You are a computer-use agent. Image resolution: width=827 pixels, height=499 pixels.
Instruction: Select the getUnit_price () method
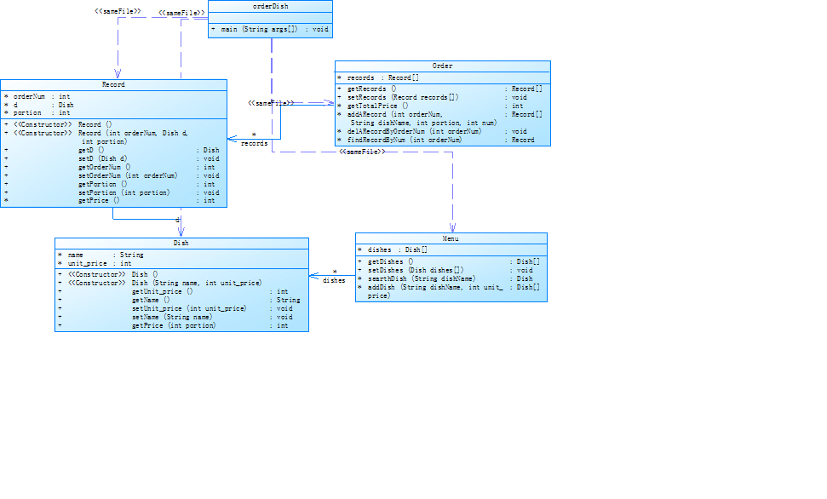tap(180, 292)
